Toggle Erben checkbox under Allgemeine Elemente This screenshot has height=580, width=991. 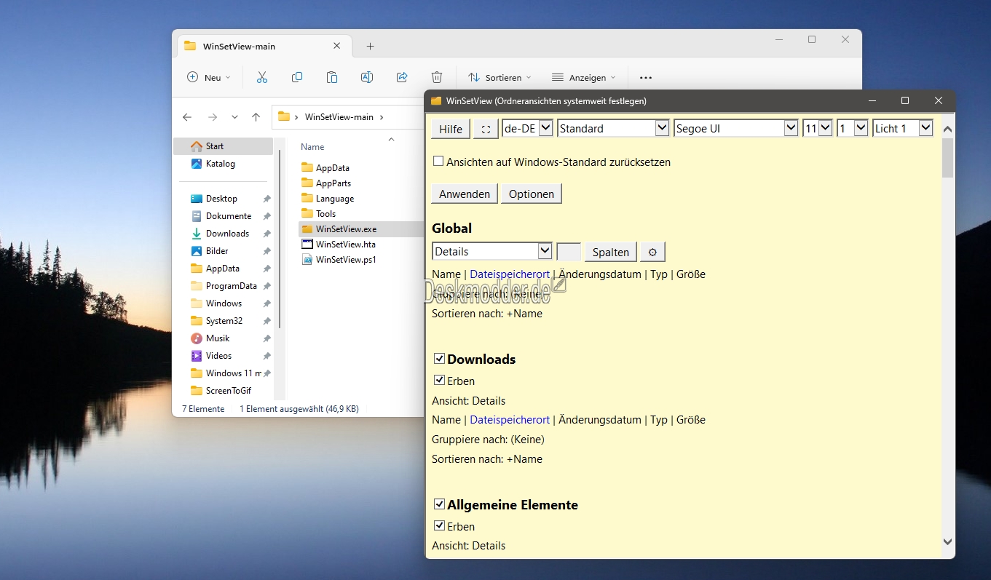(x=439, y=525)
